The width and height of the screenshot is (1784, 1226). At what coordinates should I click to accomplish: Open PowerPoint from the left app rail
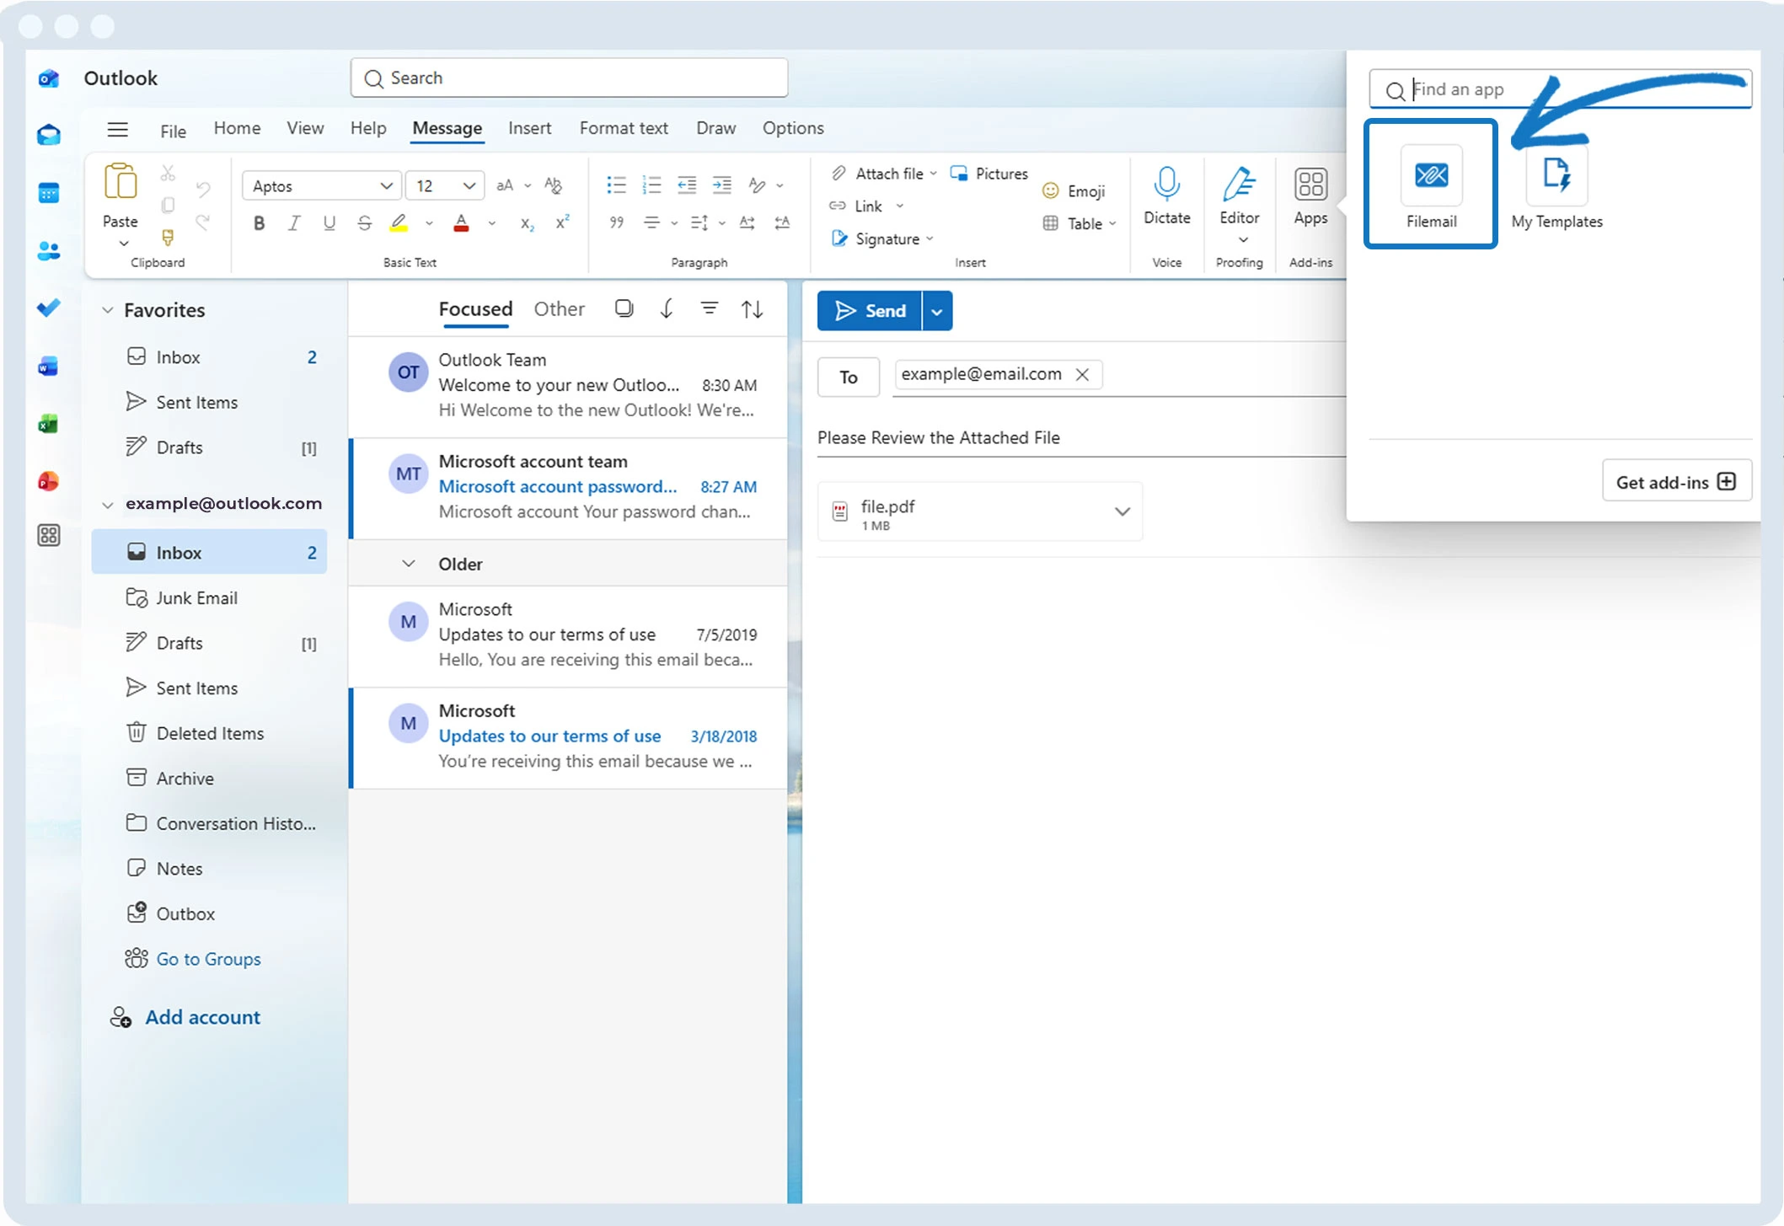click(x=49, y=481)
